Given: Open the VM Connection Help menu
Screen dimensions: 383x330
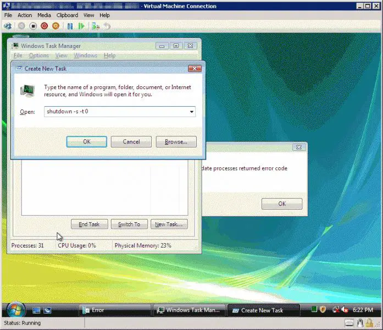Looking at the screenshot, I should (x=104, y=15).
